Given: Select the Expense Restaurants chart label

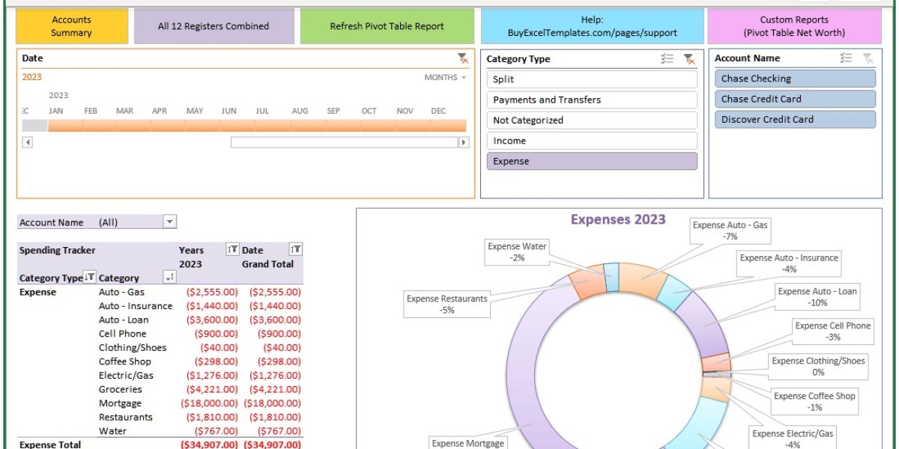Looking at the screenshot, I should point(447,305).
